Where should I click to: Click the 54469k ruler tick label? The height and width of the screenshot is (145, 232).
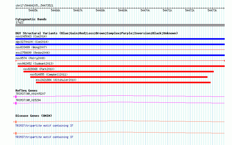[123, 10]
